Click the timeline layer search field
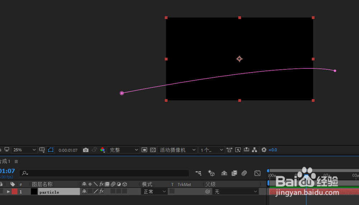This screenshot has height=205, width=359. pos(104,173)
